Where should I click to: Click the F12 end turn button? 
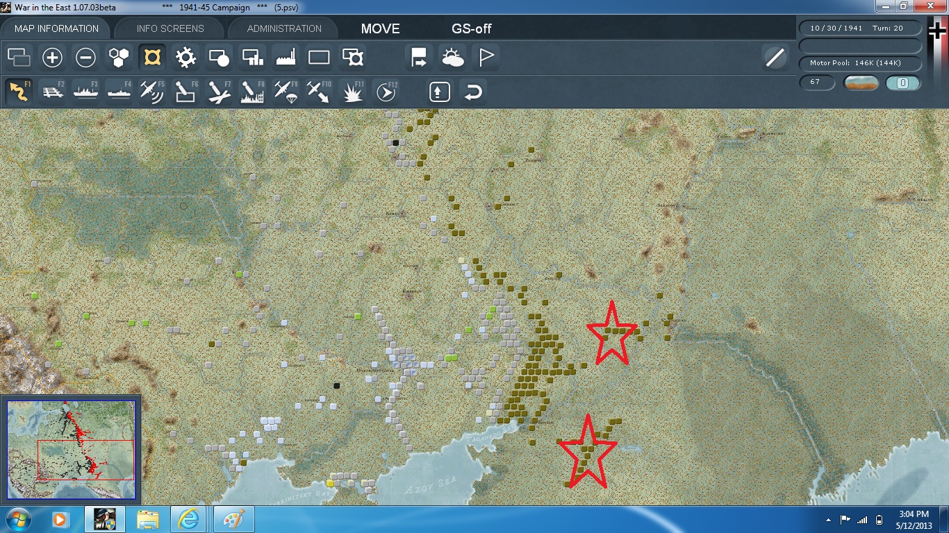(386, 92)
